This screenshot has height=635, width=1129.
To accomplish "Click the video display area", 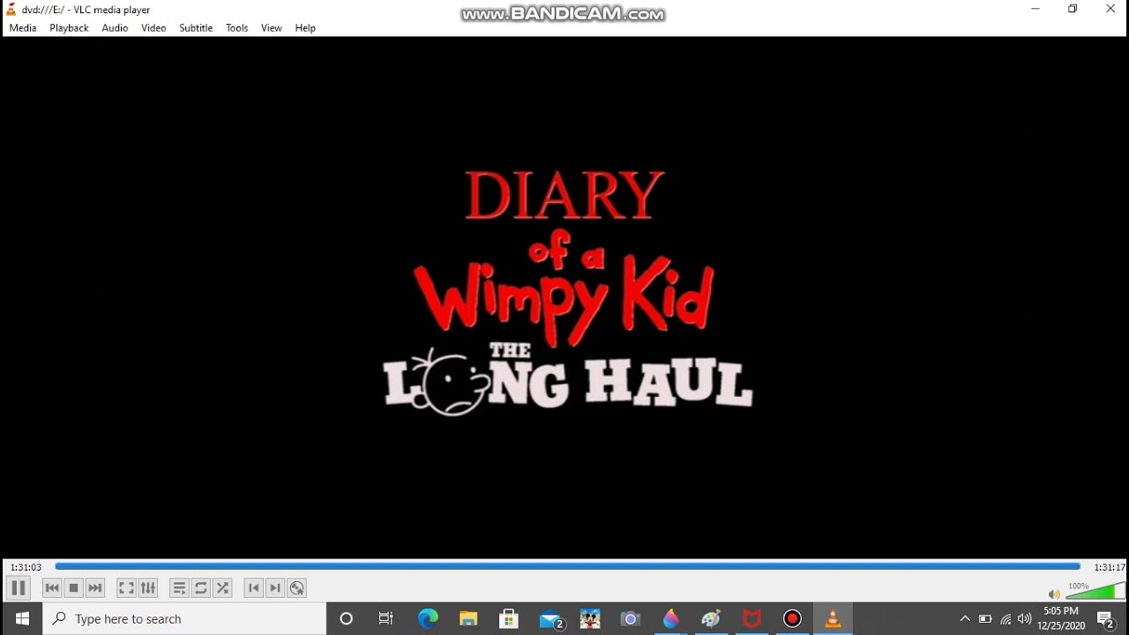I will (564, 297).
